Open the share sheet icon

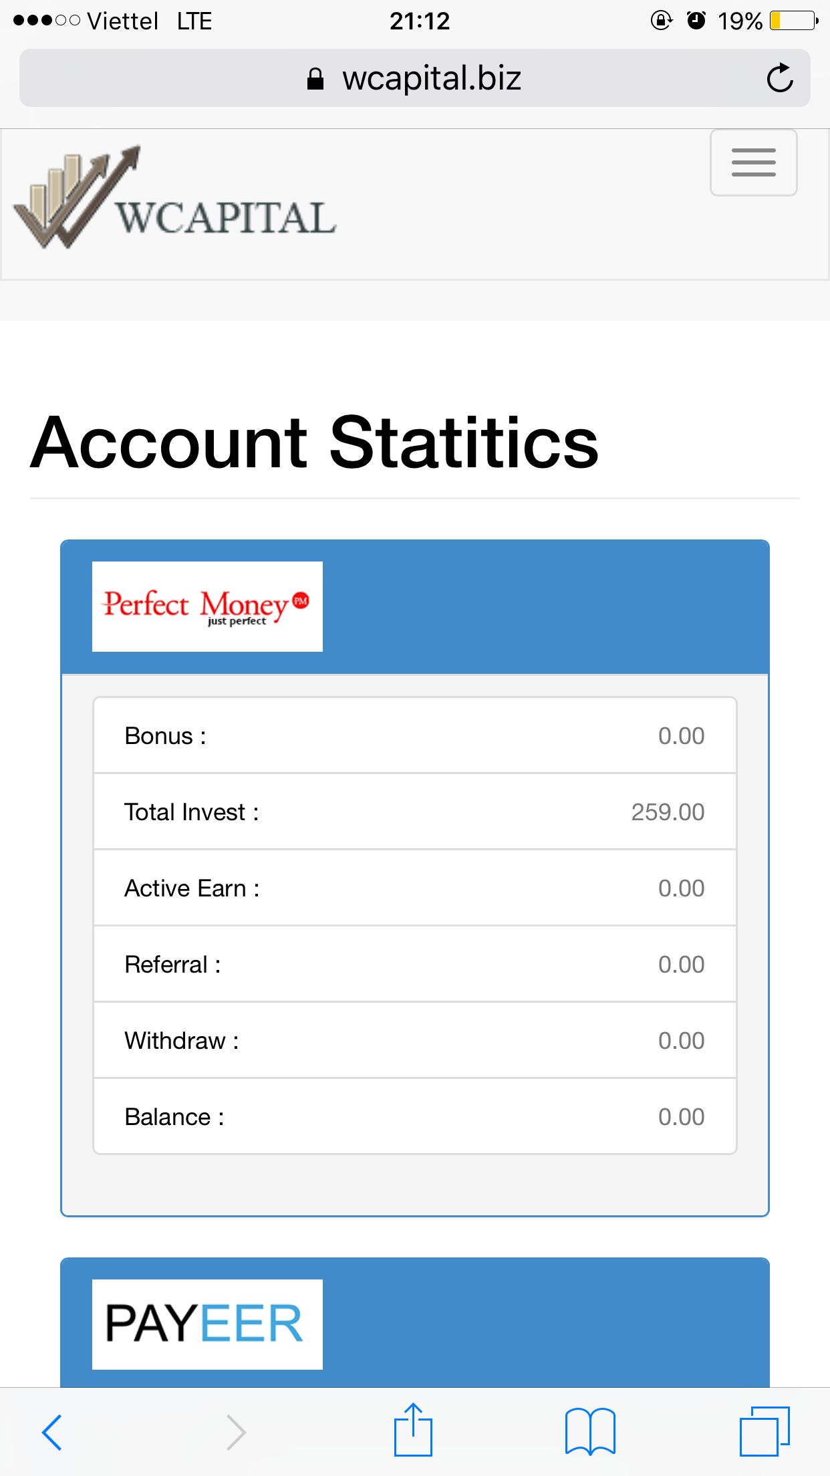[x=413, y=1431]
